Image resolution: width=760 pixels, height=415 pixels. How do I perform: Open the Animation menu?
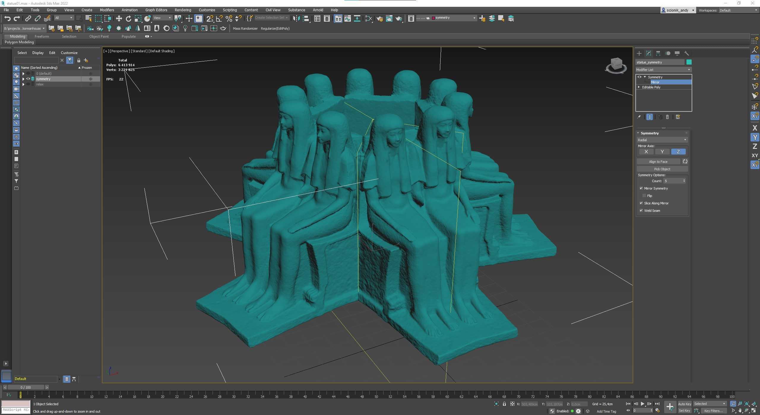coord(129,10)
